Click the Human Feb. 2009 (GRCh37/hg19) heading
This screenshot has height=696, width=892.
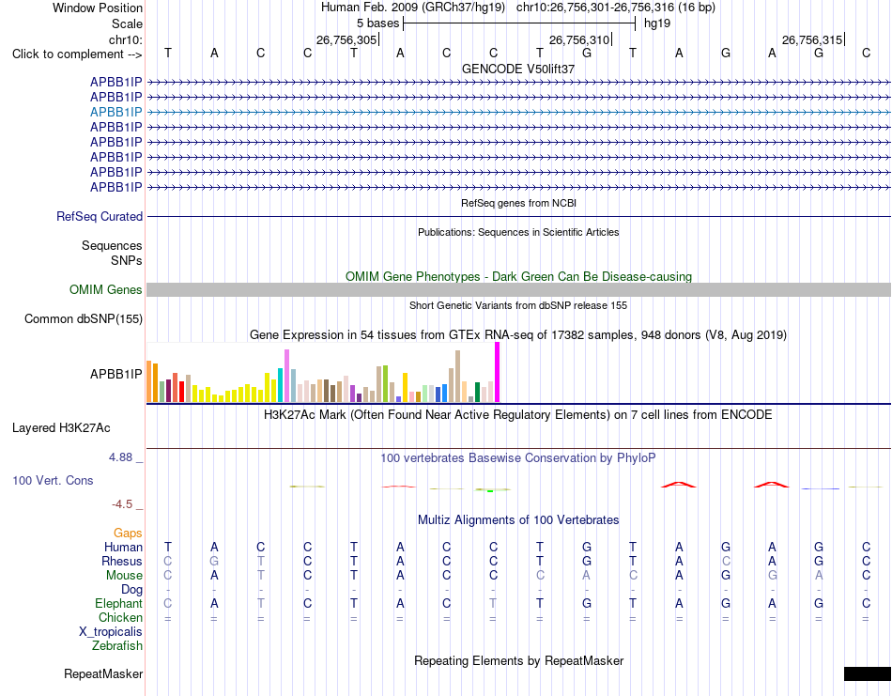[x=413, y=8]
